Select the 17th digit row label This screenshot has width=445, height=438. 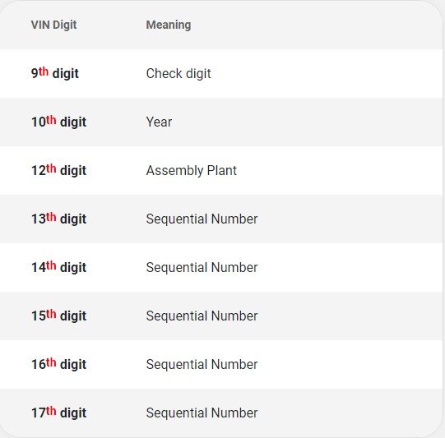(58, 413)
